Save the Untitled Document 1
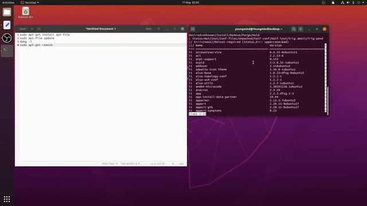Viewport: 367px width, 206px height. pos(149,29)
